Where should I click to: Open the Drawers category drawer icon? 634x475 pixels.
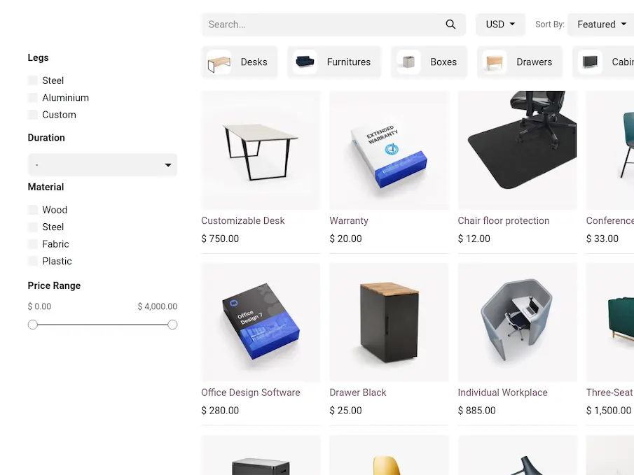(495, 62)
